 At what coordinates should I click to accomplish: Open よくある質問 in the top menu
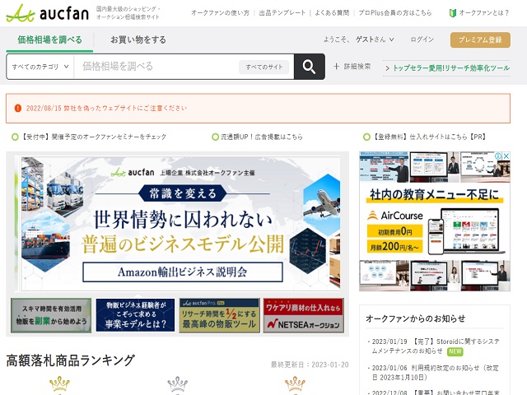[x=332, y=13]
